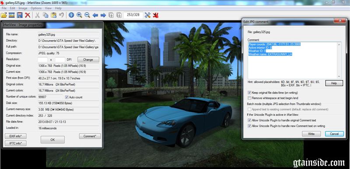The image size is (350, 169).
Task: Click the EXIF info* button
Action: [x=16, y=136]
